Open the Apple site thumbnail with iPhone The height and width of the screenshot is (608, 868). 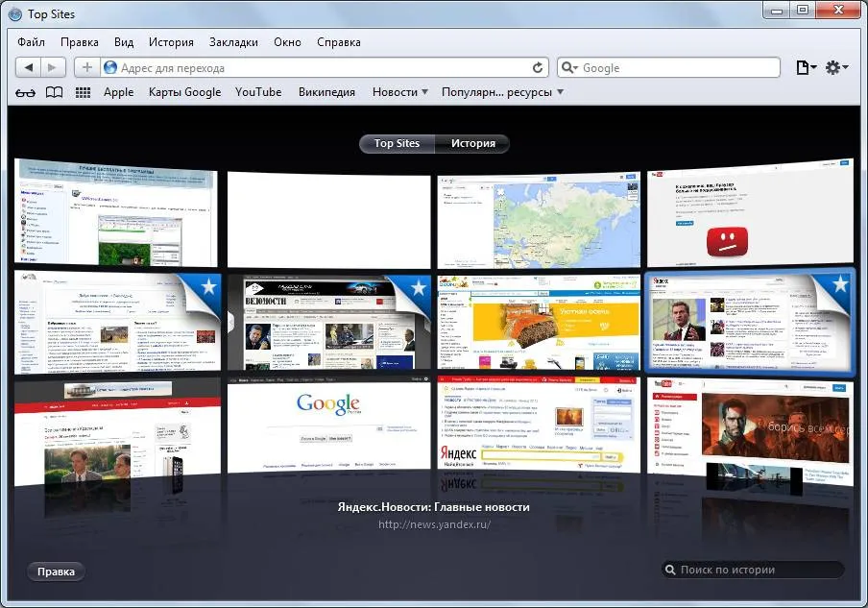(117, 434)
